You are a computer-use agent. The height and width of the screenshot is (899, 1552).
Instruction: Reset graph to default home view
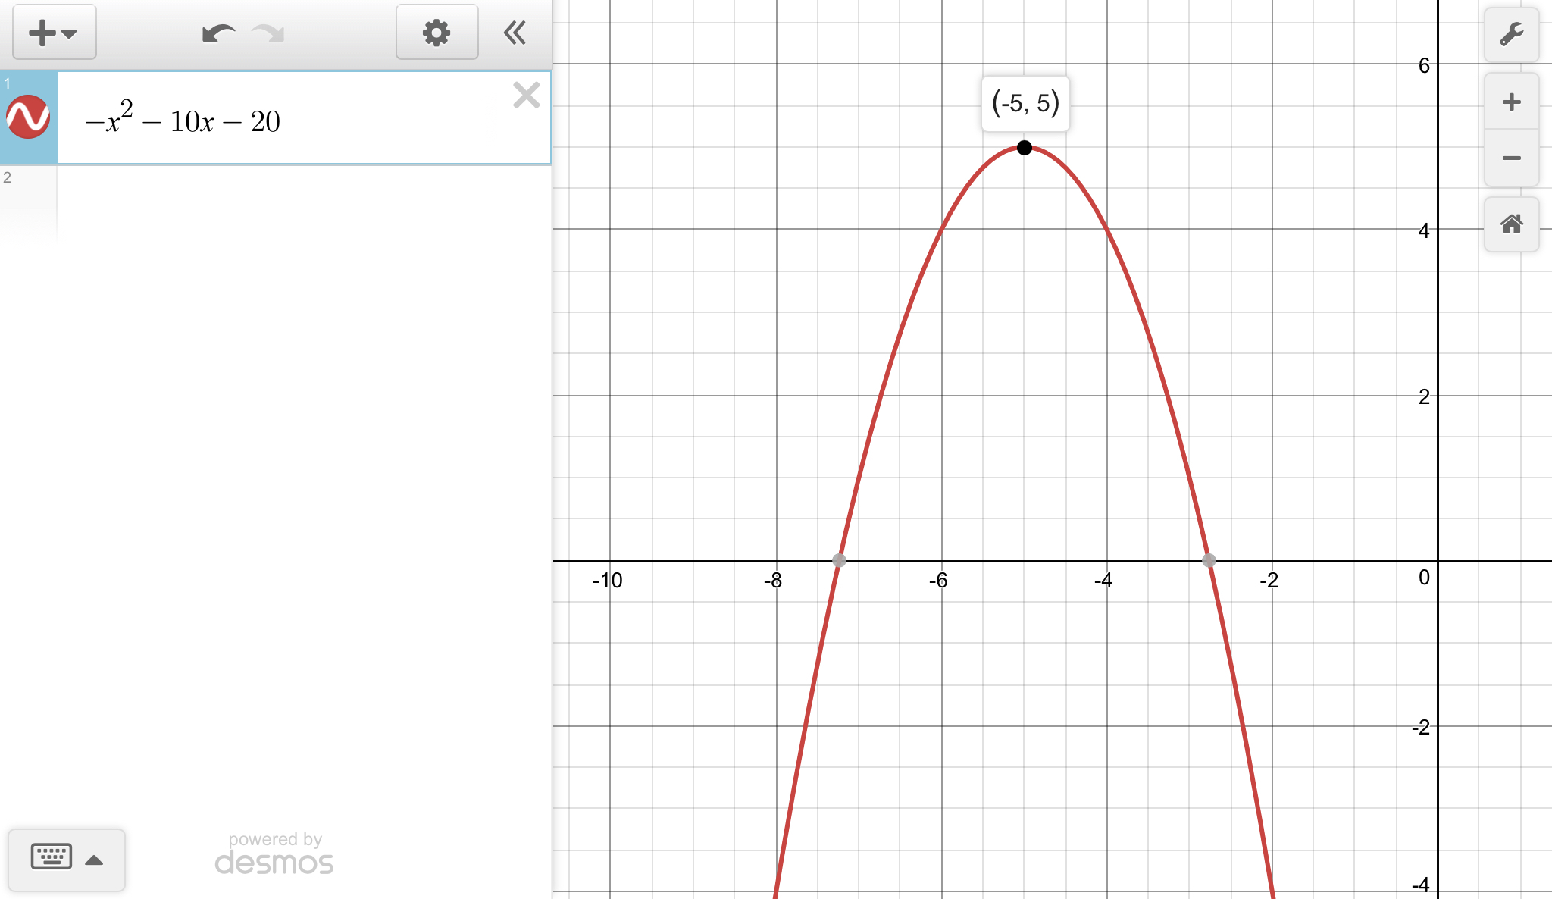click(1511, 224)
